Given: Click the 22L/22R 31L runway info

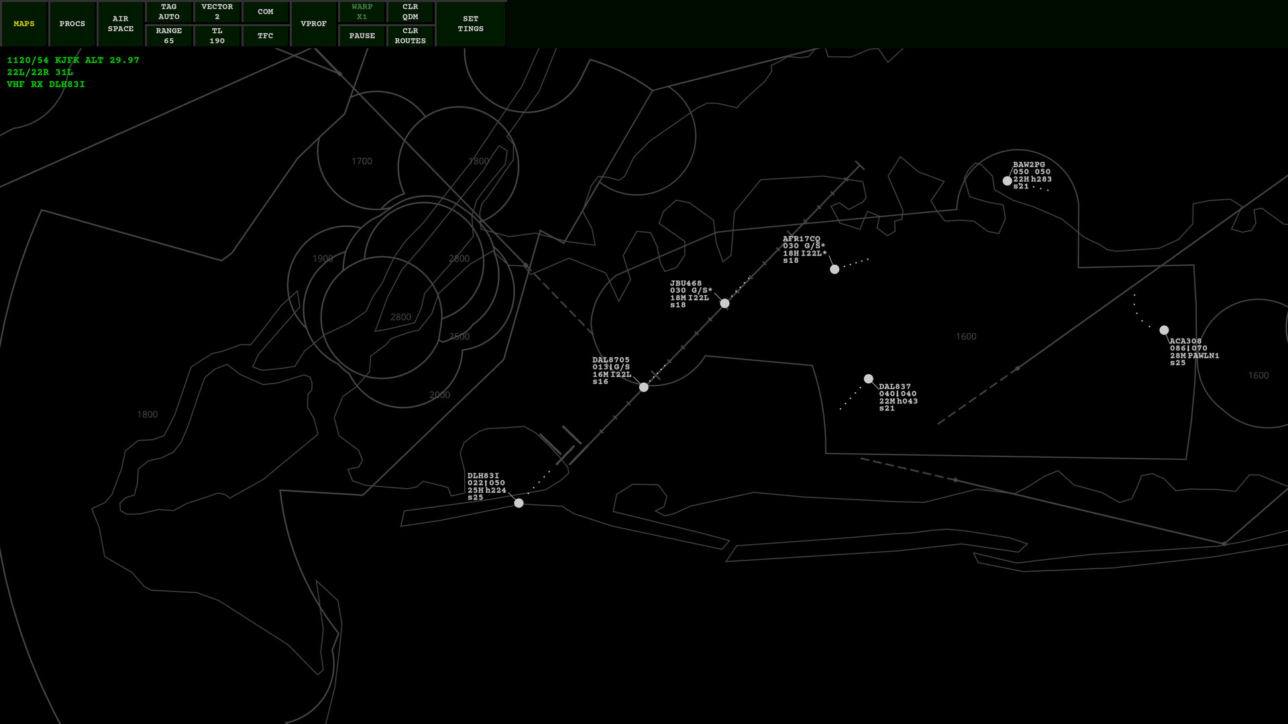Looking at the screenshot, I should point(40,72).
